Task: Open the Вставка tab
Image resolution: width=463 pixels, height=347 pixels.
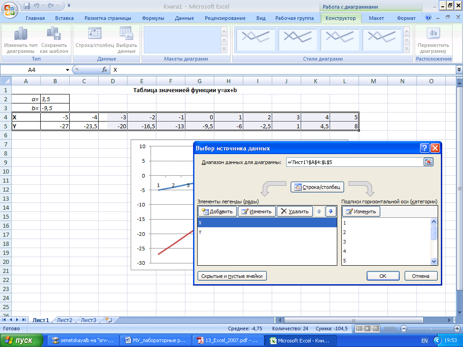Action: [x=64, y=18]
